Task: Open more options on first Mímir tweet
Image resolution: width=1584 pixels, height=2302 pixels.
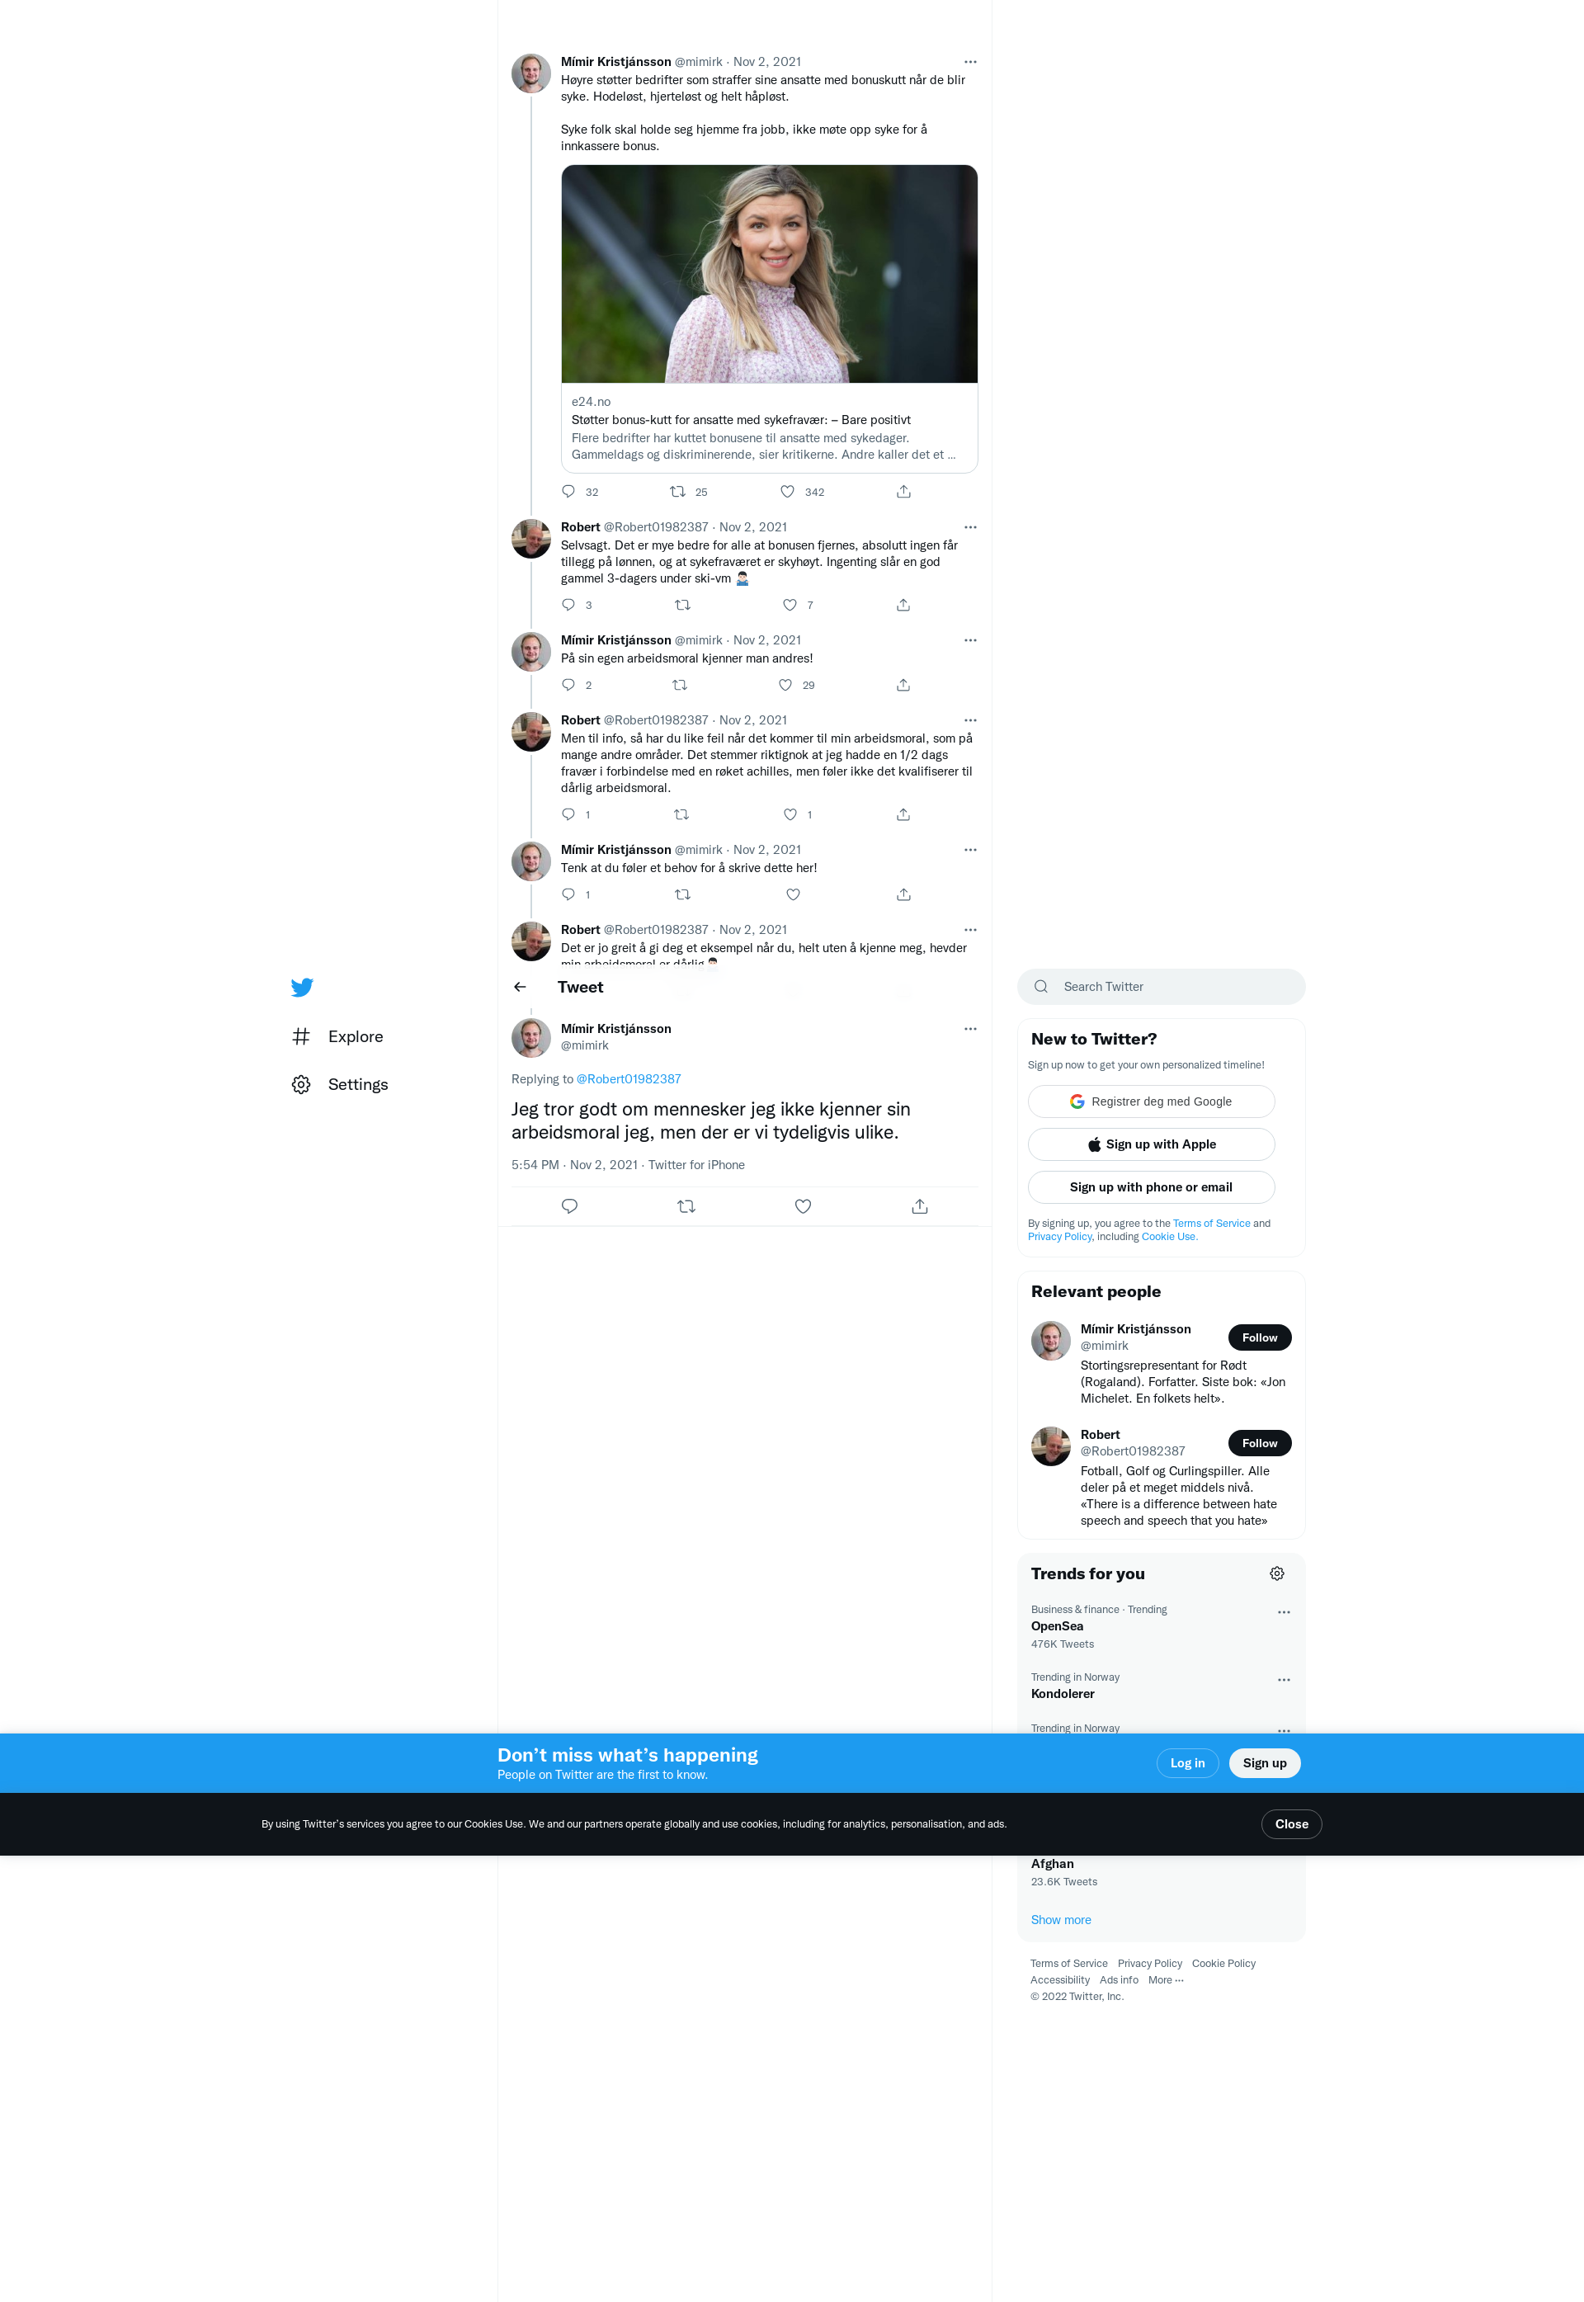Action: tap(971, 62)
